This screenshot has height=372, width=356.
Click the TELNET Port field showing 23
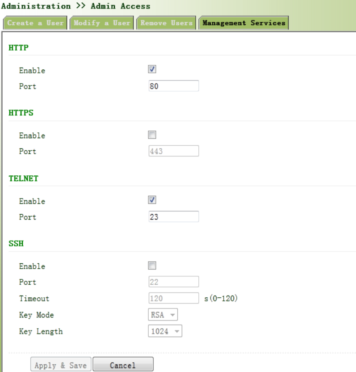pos(173,216)
